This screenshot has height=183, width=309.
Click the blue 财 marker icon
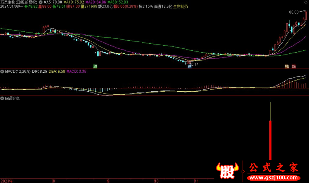190,67
